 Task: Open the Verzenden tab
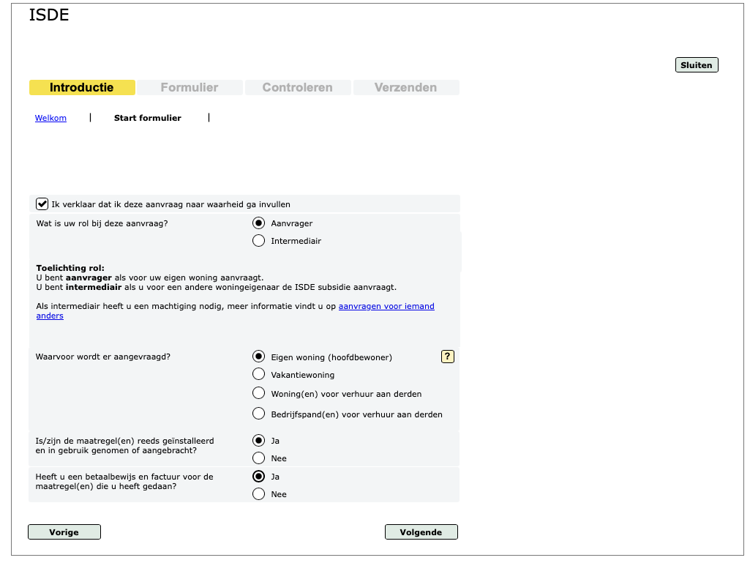tap(405, 88)
